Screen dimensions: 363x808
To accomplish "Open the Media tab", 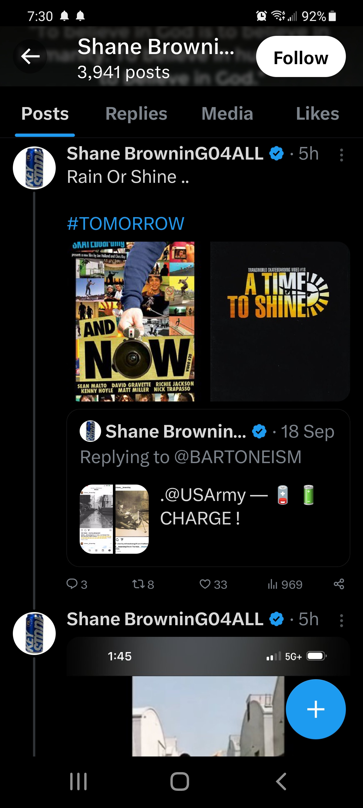I will pos(227,114).
